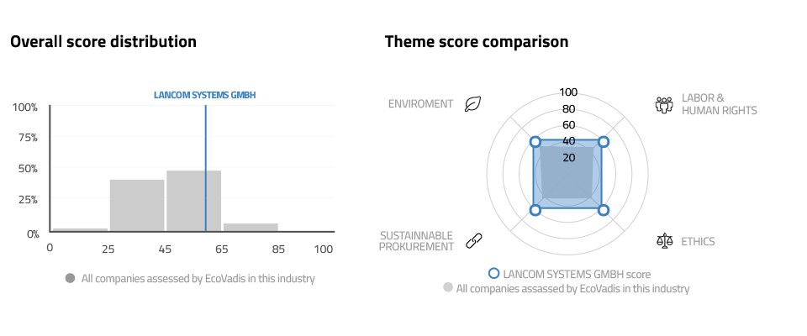The image size is (807, 336).
Task: Click the small 0 to 25 histogram bar
Action: [x=81, y=230]
